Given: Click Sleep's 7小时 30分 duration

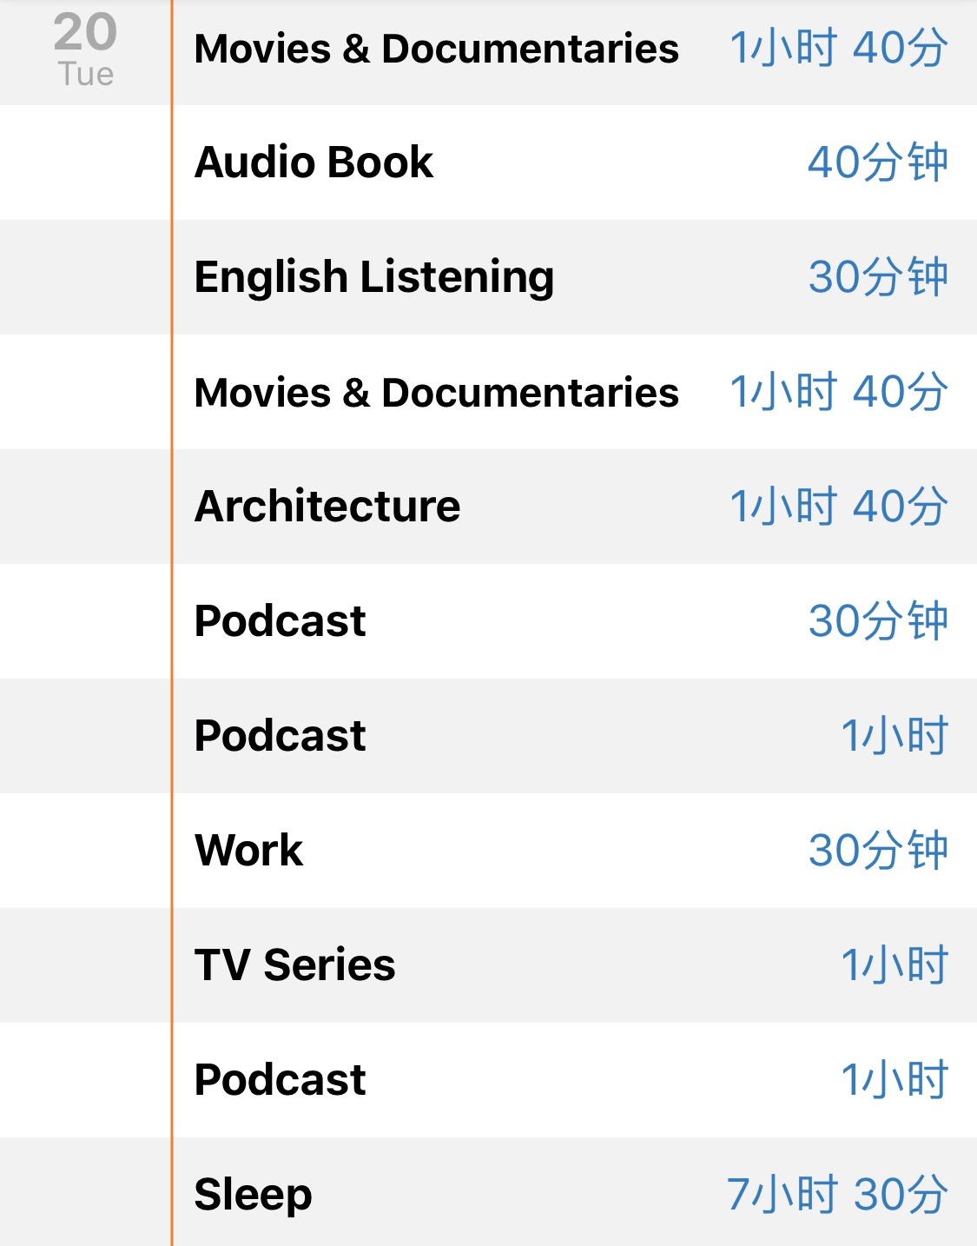Looking at the screenshot, I should [836, 1195].
